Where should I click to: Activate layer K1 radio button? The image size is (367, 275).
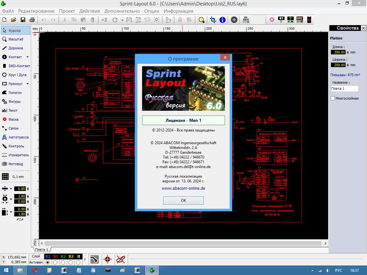48,262
